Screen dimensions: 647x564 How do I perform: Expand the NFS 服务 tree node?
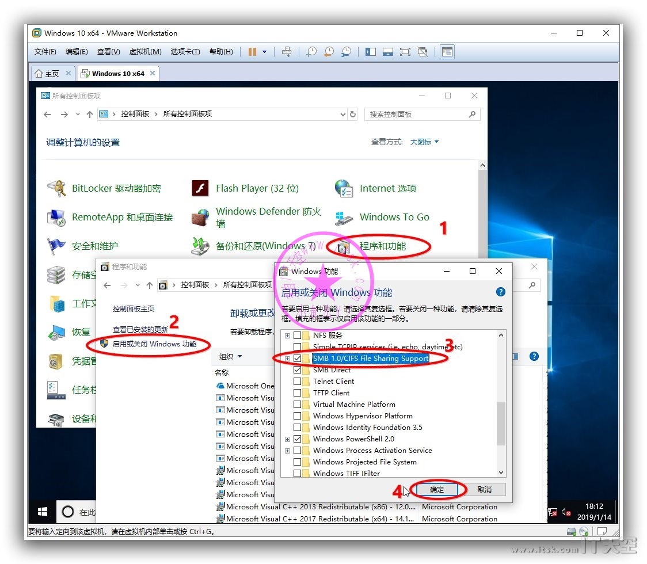287,336
